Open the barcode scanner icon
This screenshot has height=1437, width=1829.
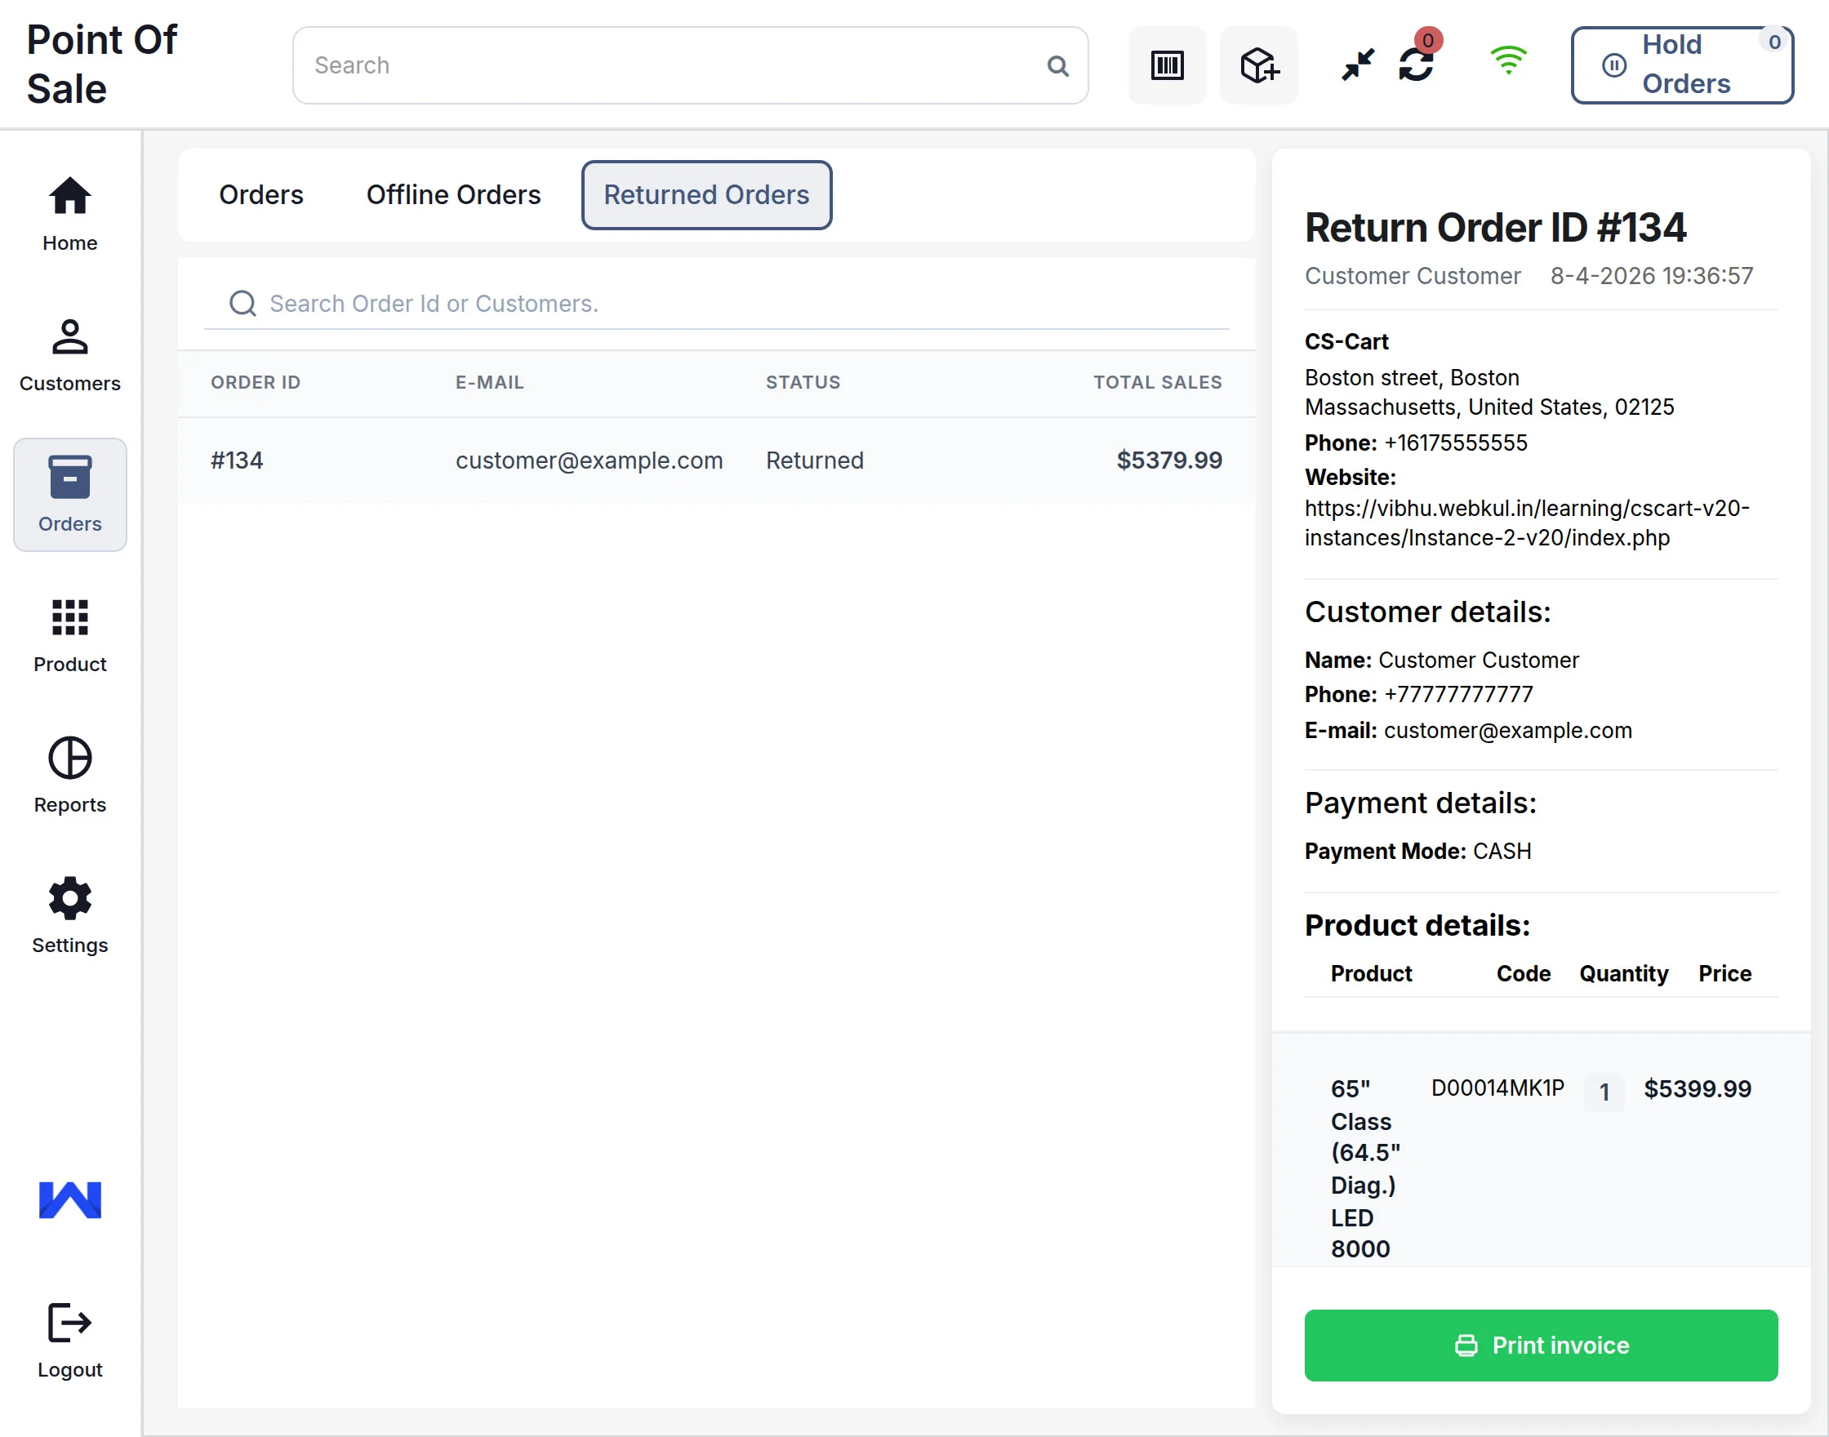tap(1166, 65)
